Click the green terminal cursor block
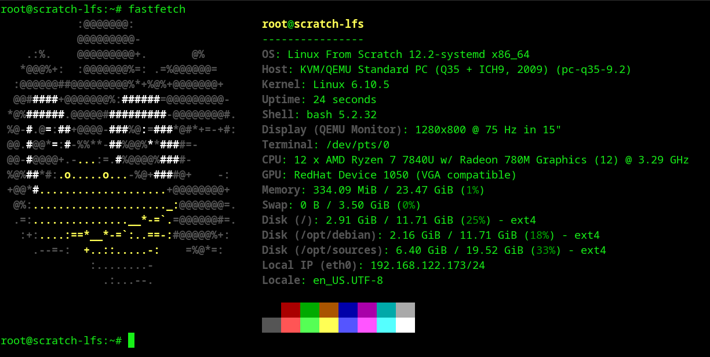 point(131,340)
